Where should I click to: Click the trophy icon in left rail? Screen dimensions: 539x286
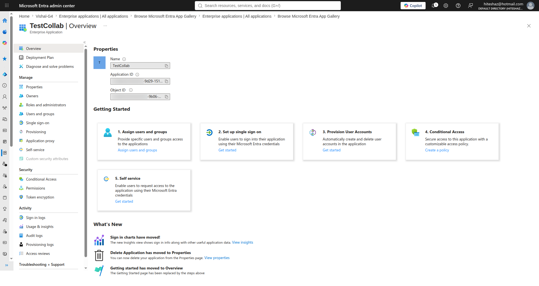[5, 209]
